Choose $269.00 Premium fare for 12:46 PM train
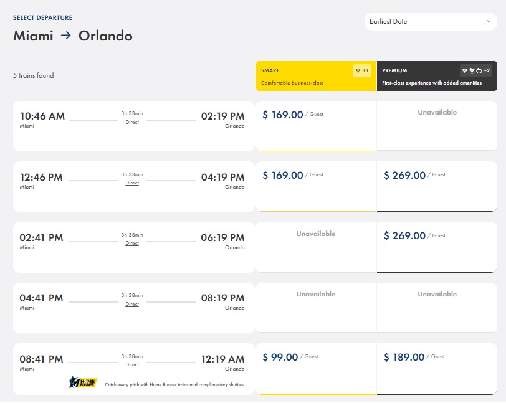 coord(437,186)
